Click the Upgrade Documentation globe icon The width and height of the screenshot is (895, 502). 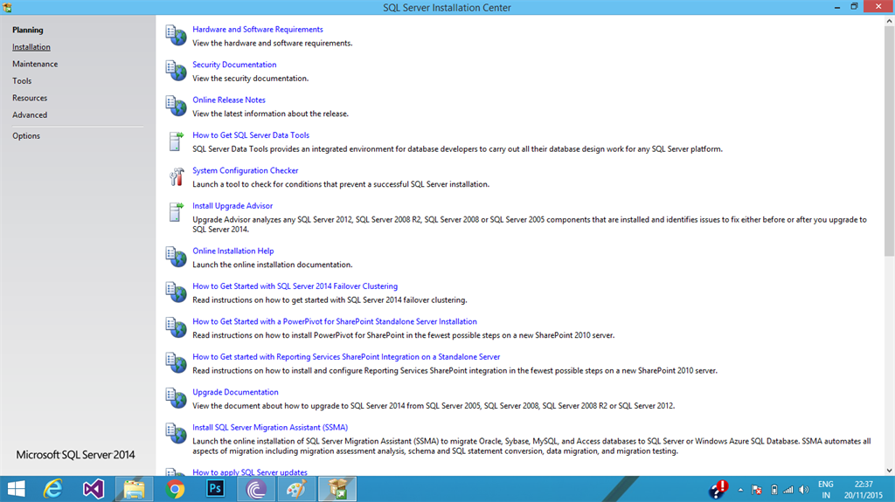[176, 398]
